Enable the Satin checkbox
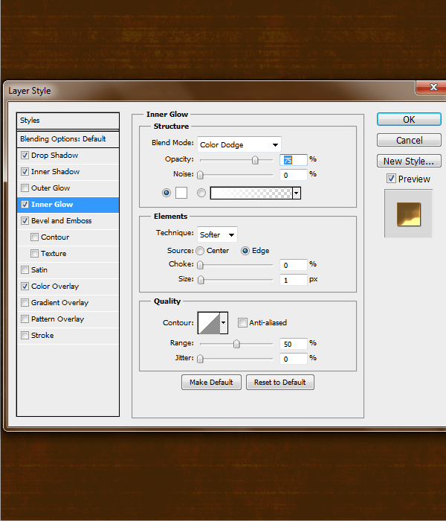 [25, 269]
